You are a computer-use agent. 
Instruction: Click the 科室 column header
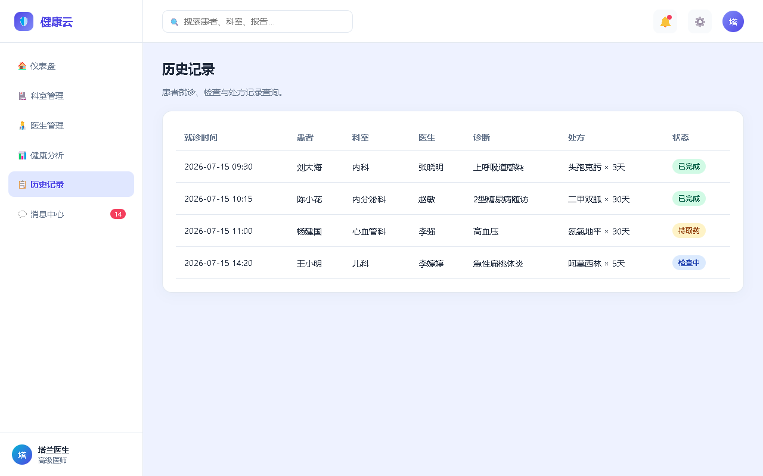point(361,137)
